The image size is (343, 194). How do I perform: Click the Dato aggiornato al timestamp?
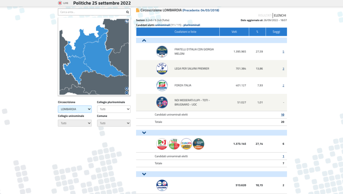pyautogui.click(x=264, y=20)
